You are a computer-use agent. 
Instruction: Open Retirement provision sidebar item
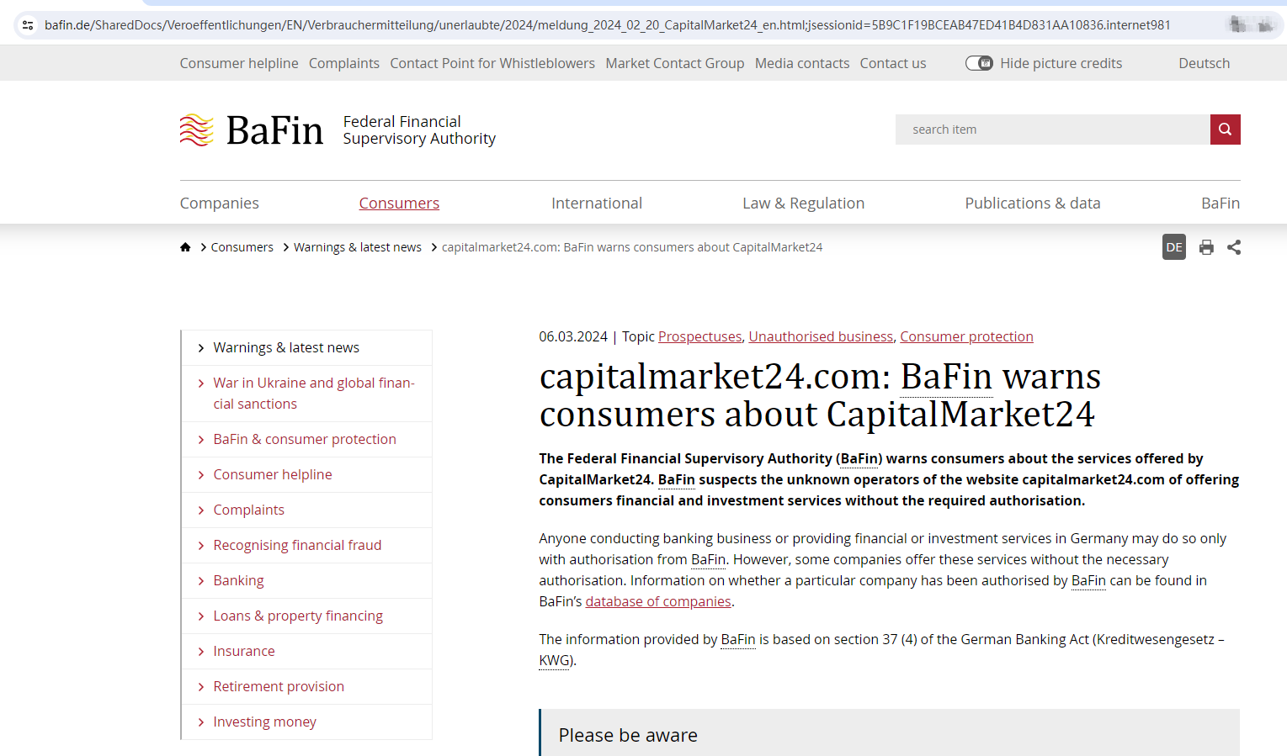coord(279,686)
